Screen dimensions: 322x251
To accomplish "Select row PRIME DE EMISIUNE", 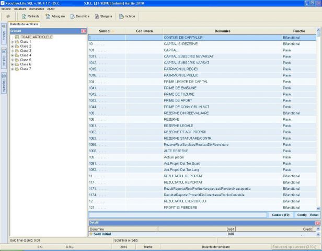I will pos(202,88).
